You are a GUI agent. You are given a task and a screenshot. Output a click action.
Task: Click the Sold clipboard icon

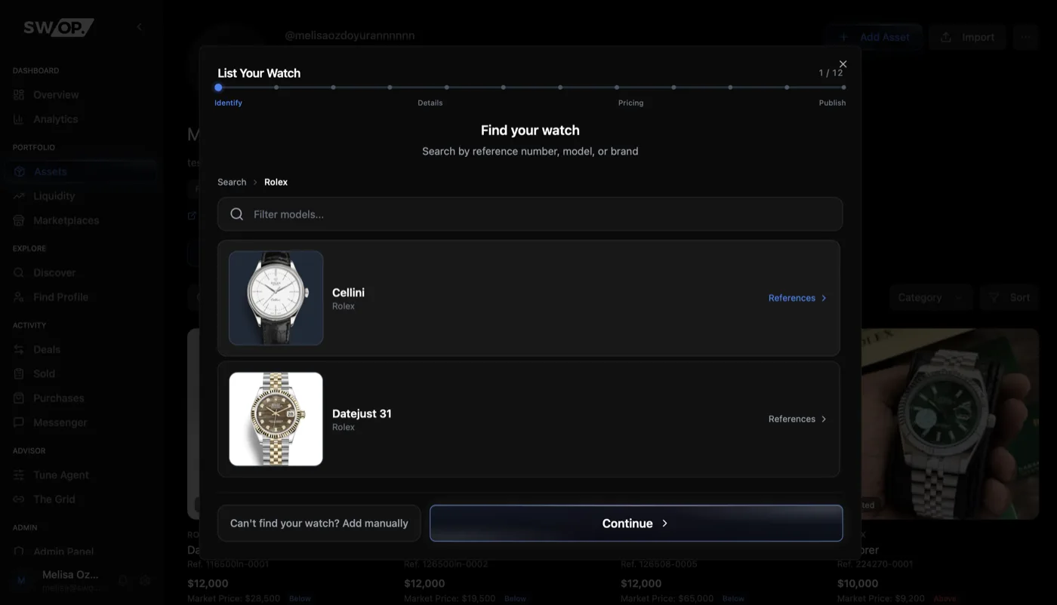[x=19, y=374]
